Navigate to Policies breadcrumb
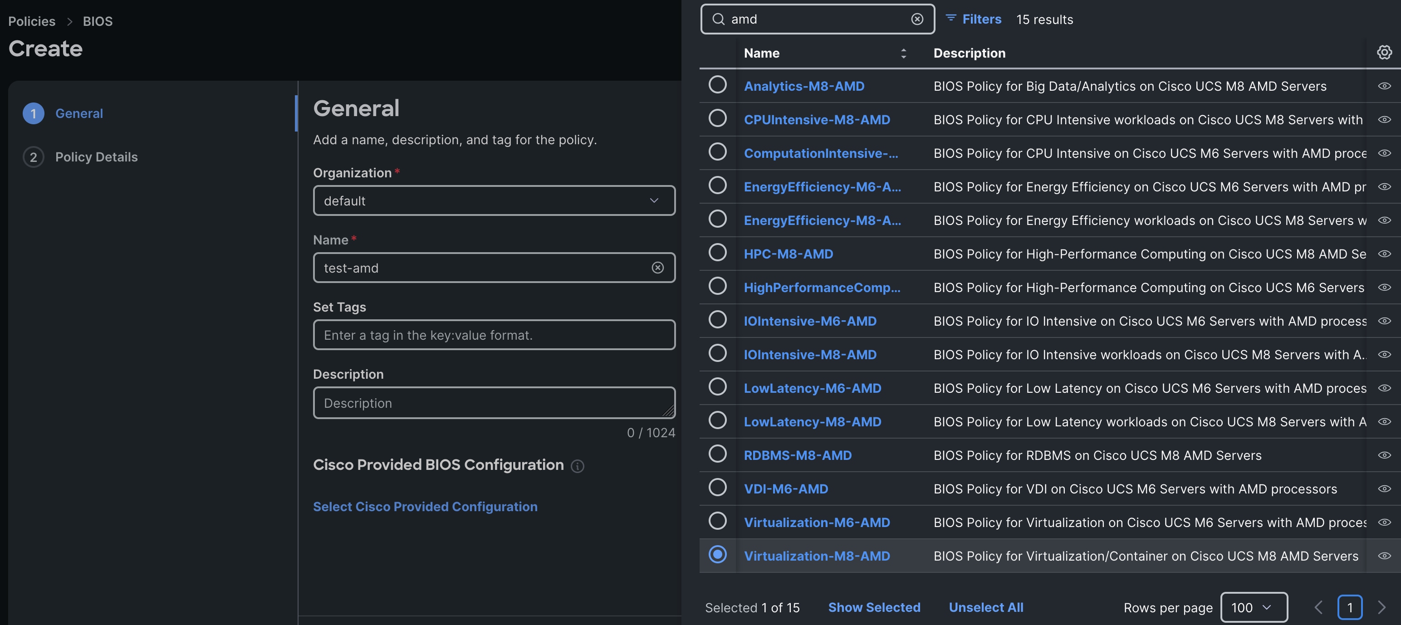1401x625 pixels. [x=32, y=21]
